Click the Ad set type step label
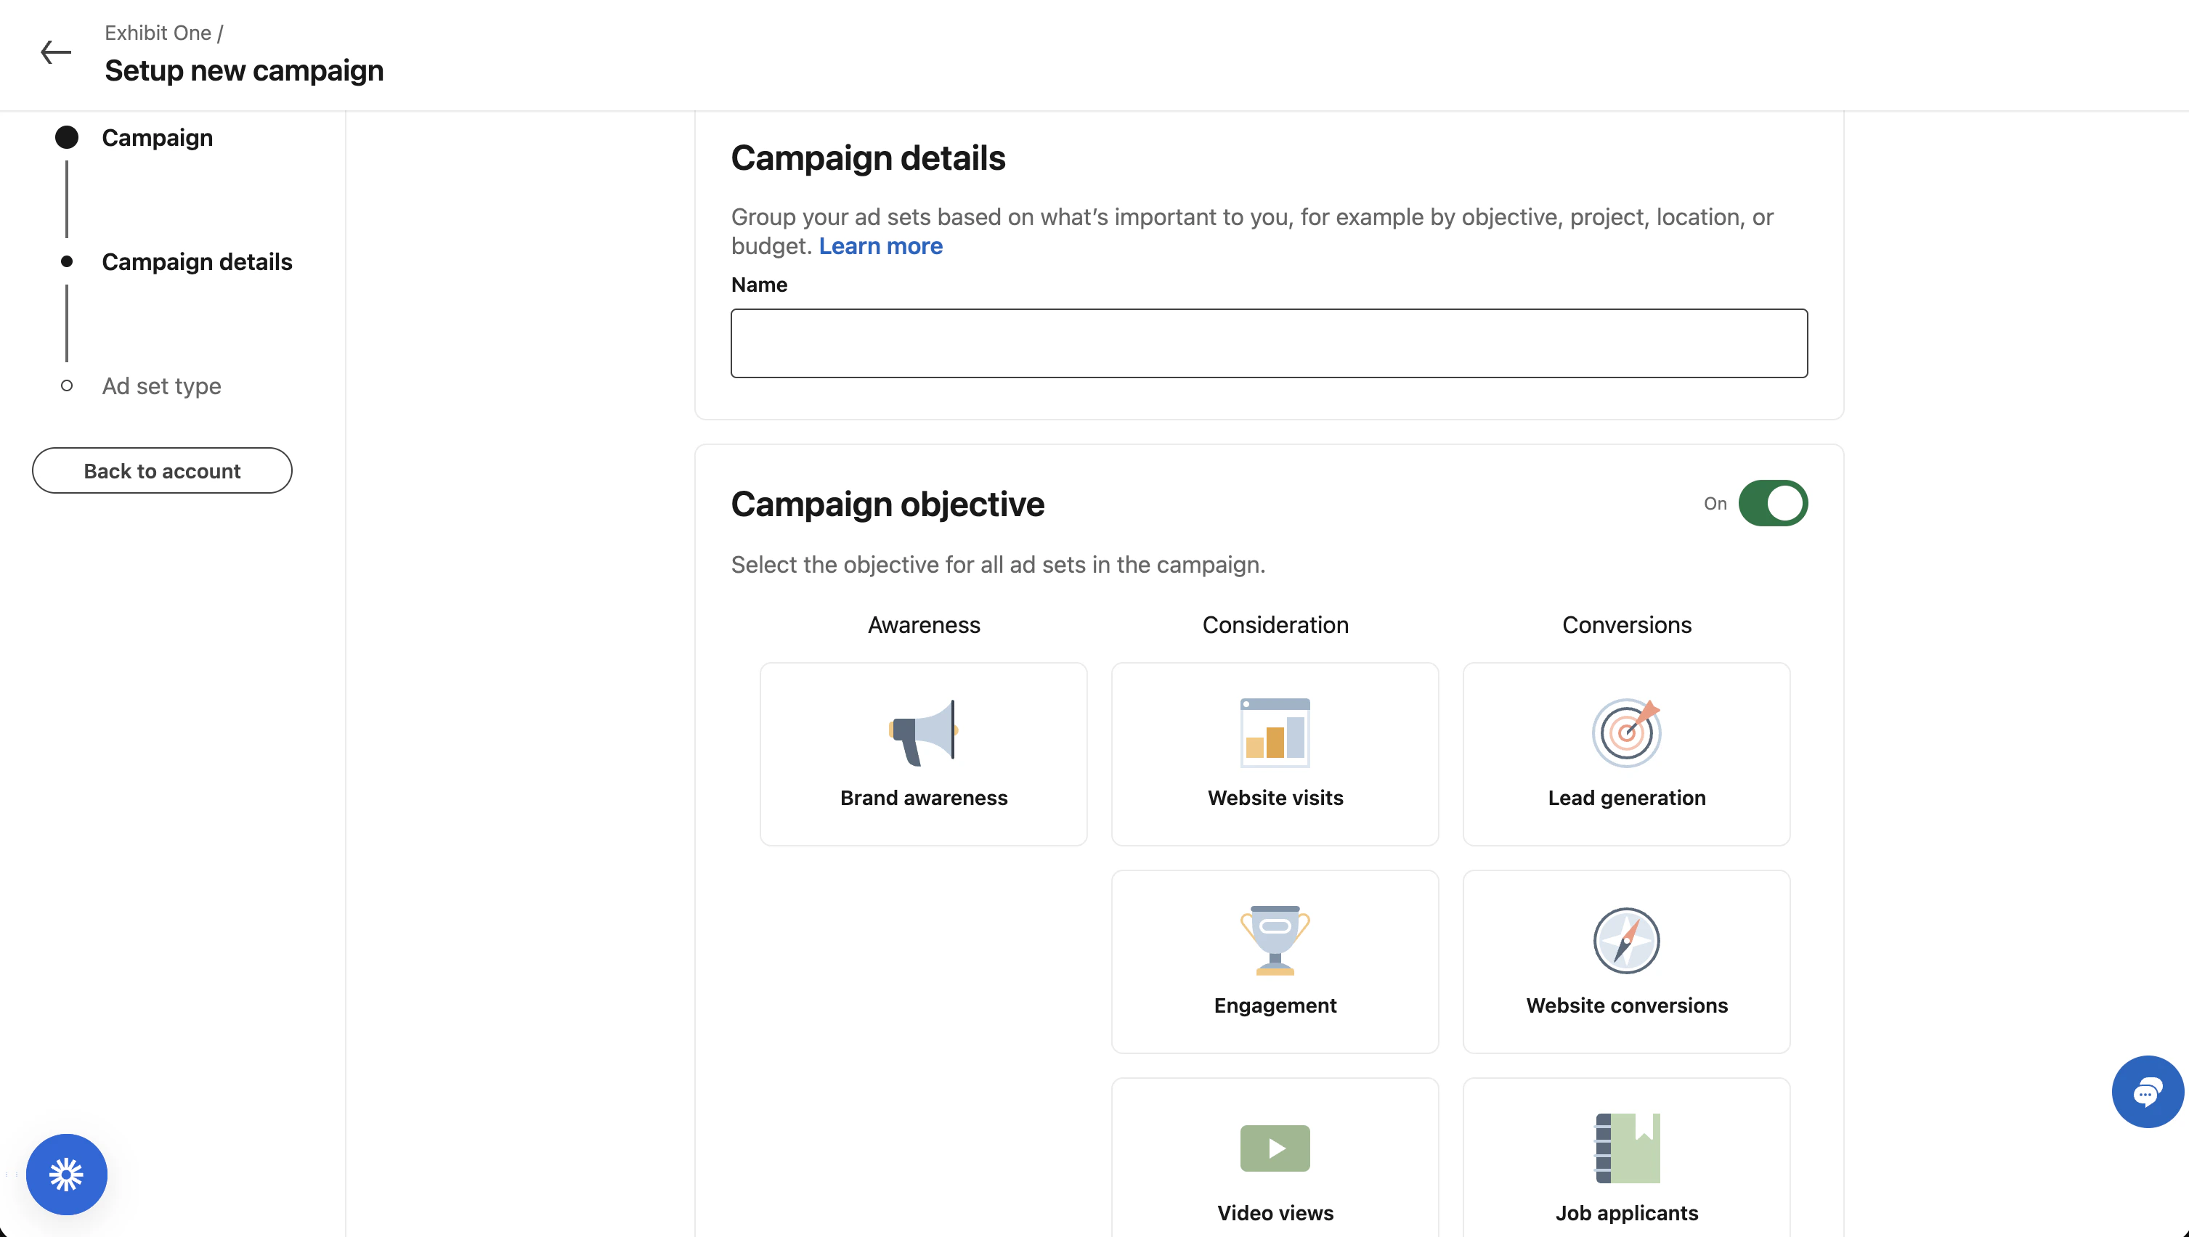Image resolution: width=2189 pixels, height=1237 pixels. click(x=161, y=385)
